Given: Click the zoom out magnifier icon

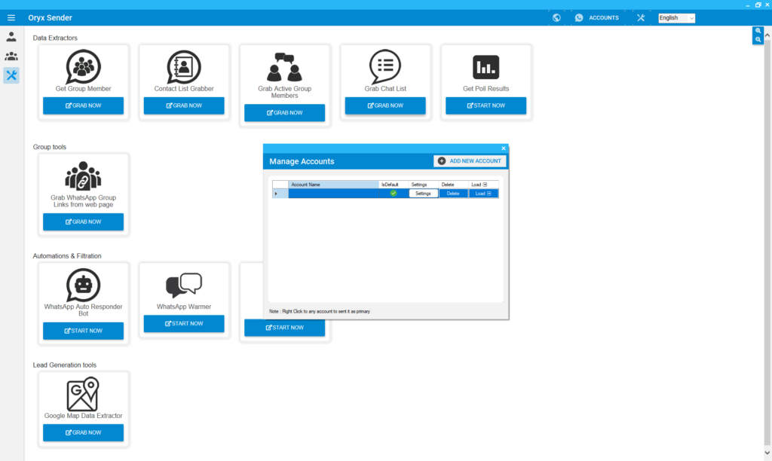Looking at the screenshot, I should pos(758,40).
